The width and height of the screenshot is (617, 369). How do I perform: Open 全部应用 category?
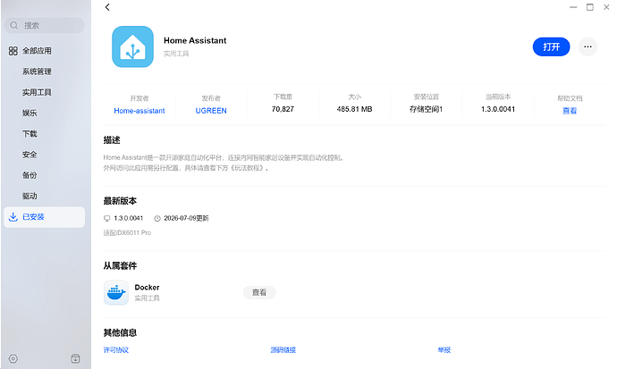click(x=37, y=51)
